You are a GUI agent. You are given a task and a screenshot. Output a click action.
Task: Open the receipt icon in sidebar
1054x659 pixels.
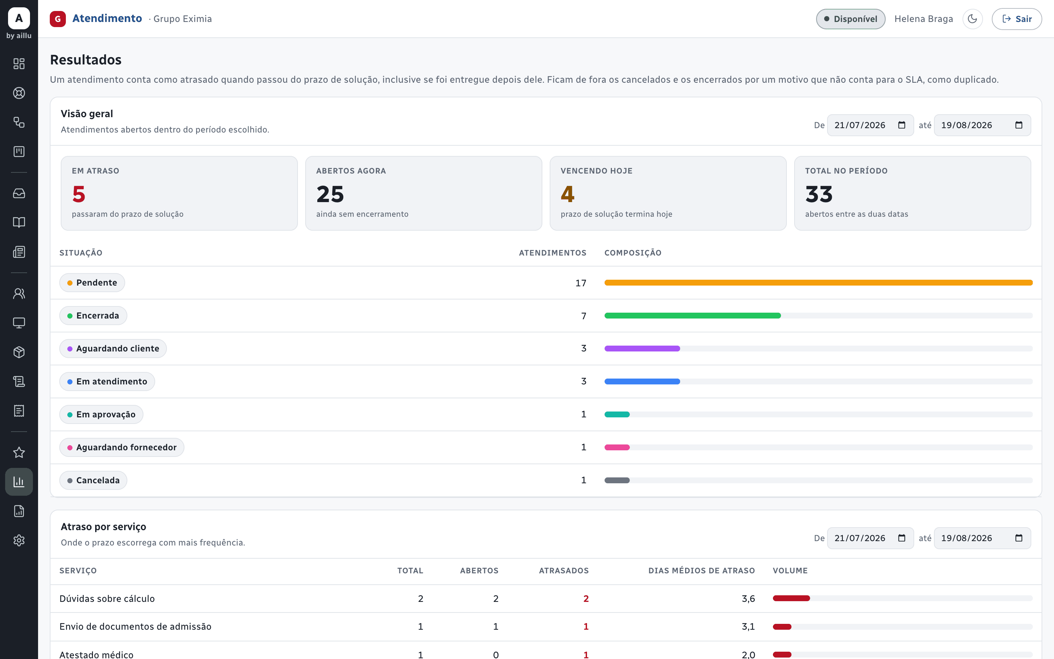point(19,410)
